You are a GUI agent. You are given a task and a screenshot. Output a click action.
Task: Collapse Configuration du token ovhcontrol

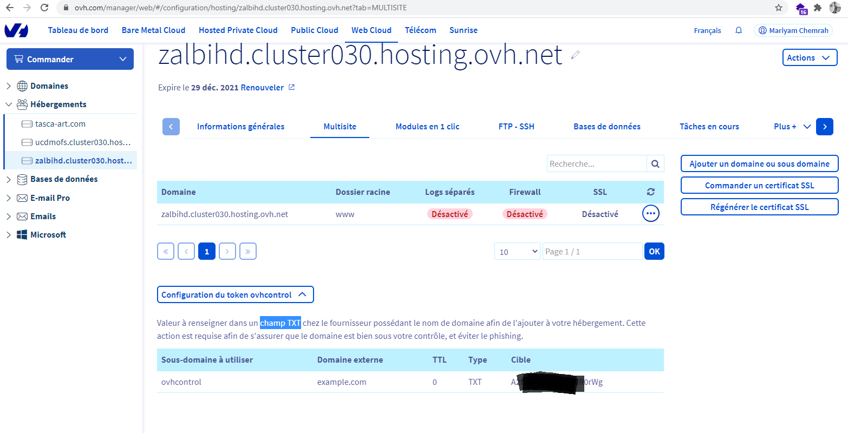(235, 294)
